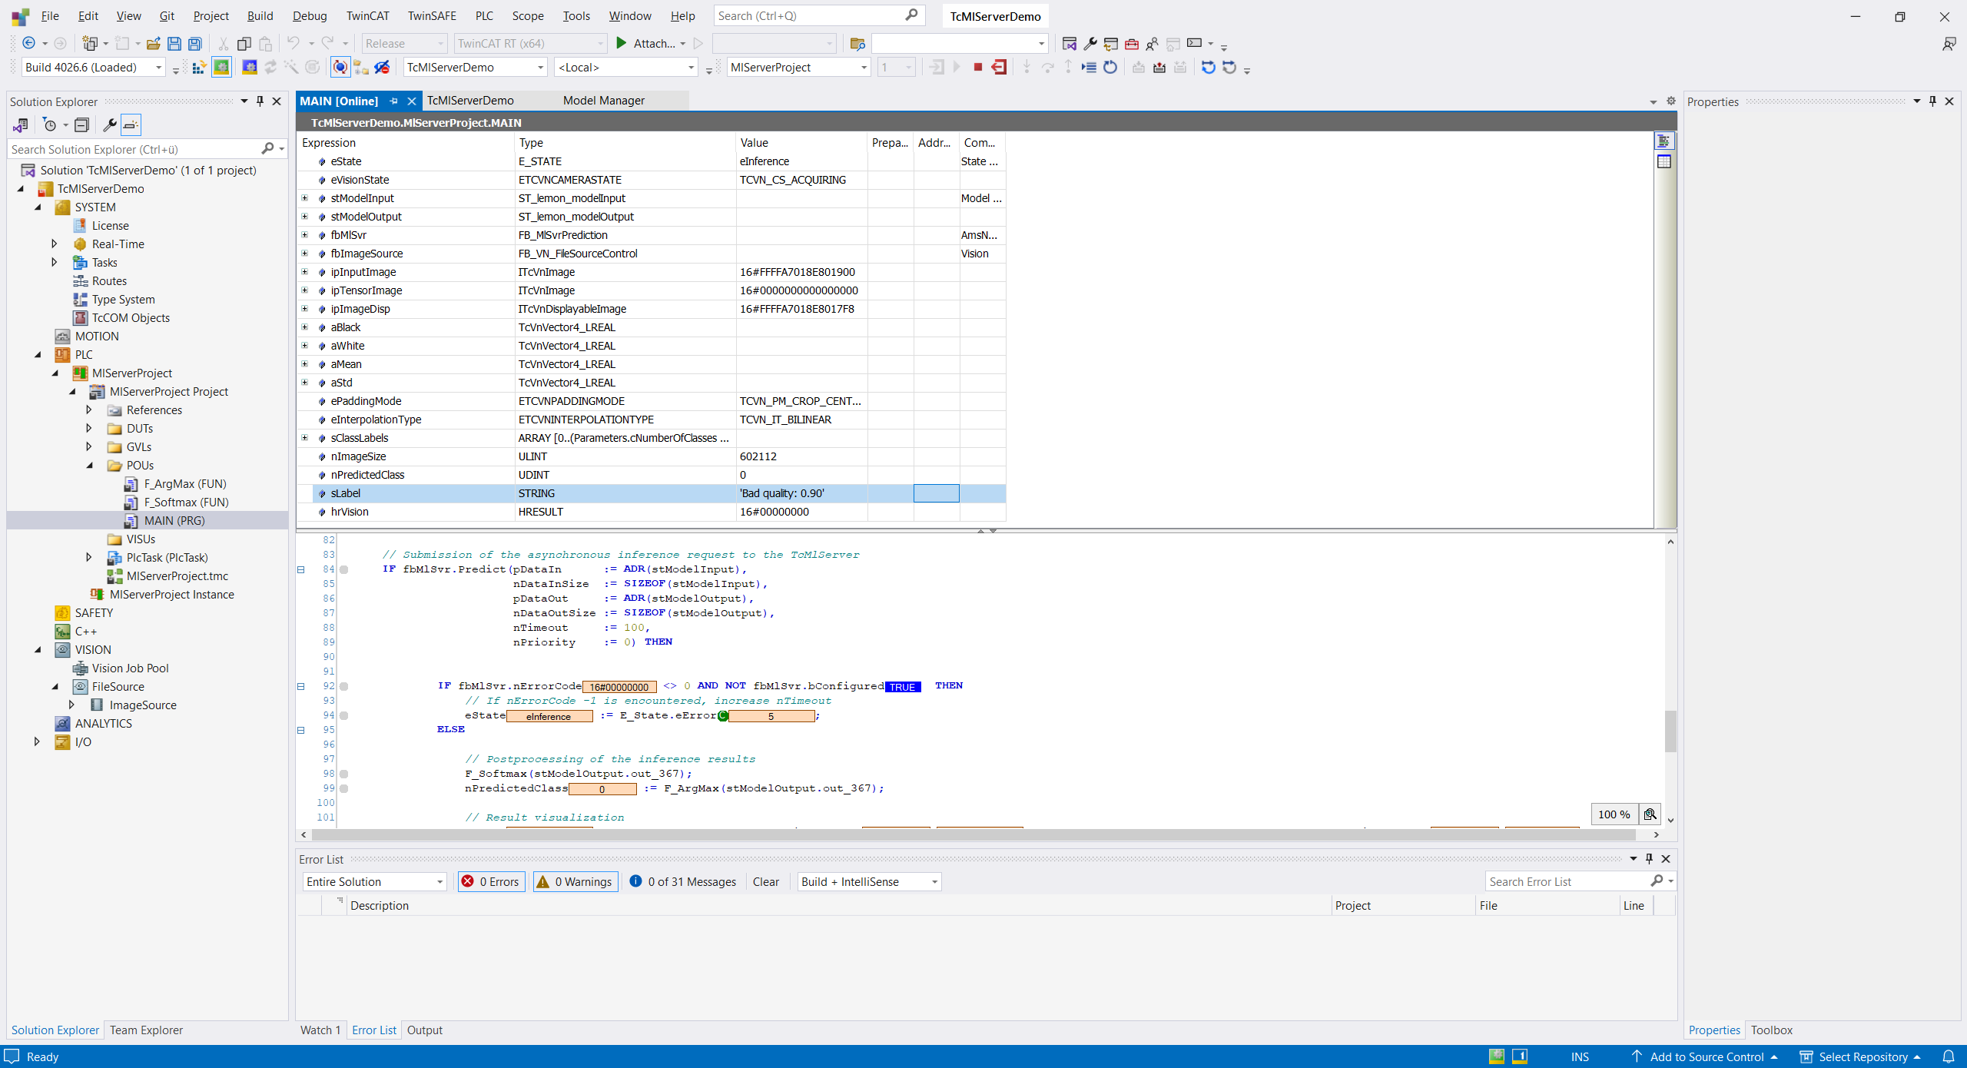Select MAIN (PRG) in Solution Explorer
This screenshot has height=1068, width=1967.
pyautogui.click(x=174, y=520)
